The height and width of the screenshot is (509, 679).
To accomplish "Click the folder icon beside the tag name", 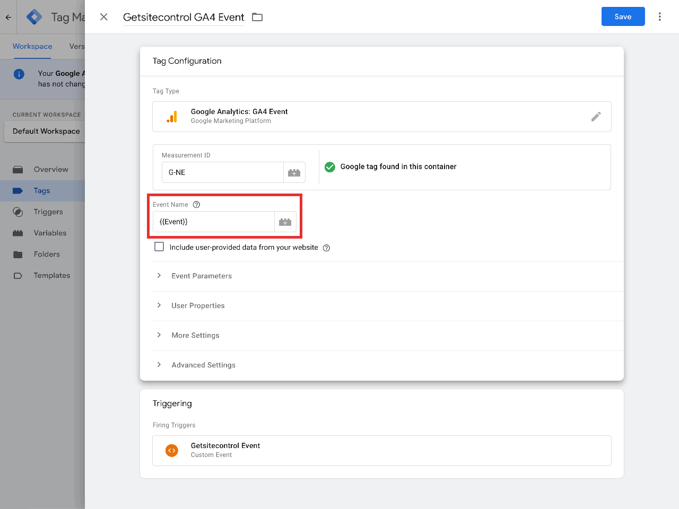I will pos(257,17).
